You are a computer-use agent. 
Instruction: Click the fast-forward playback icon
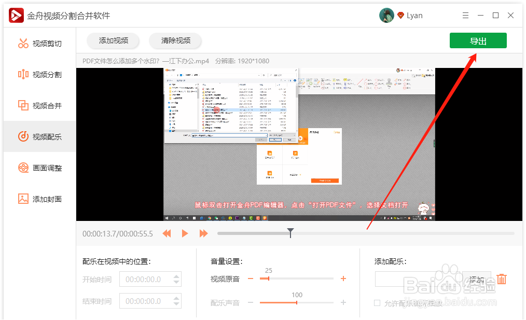[203, 233]
